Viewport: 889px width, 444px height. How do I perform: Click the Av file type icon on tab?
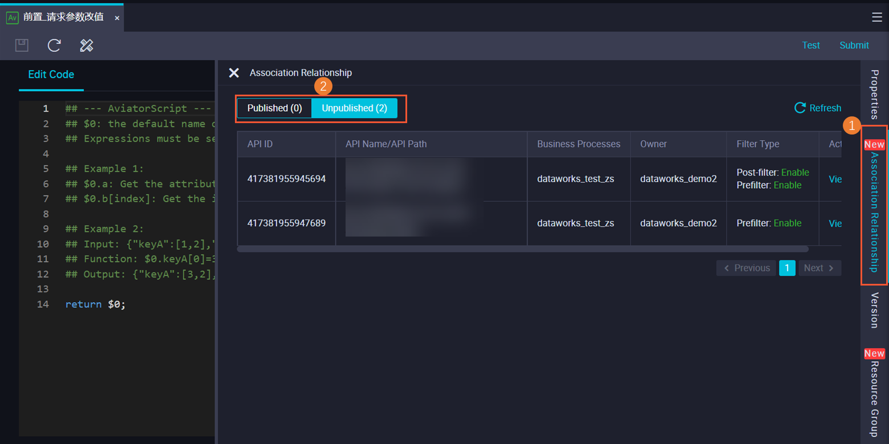coord(13,18)
